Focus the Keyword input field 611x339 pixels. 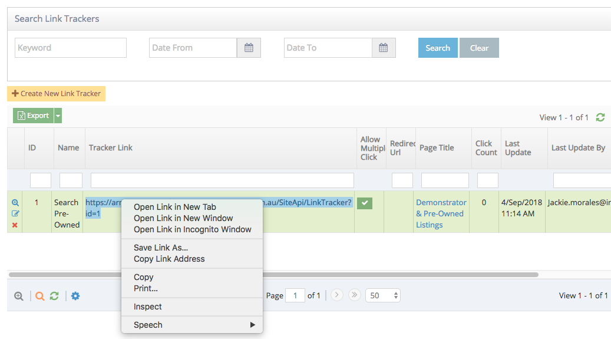point(71,48)
